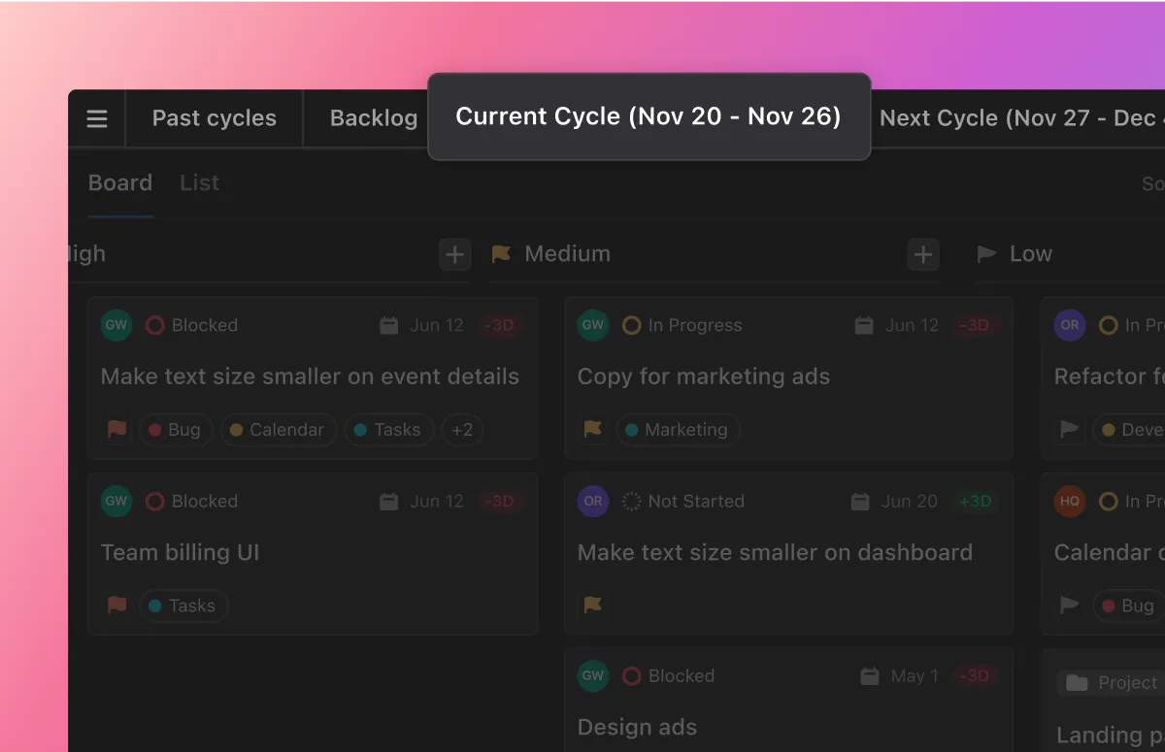The height and width of the screenshot is (752, 1165).
Task: Select the Marketing tag
Action: [x=678, y=429]
